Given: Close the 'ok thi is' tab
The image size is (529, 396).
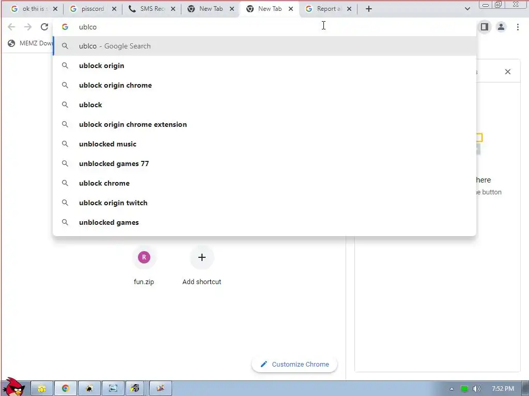Looking at the screenshot, I should coord(55,9).
